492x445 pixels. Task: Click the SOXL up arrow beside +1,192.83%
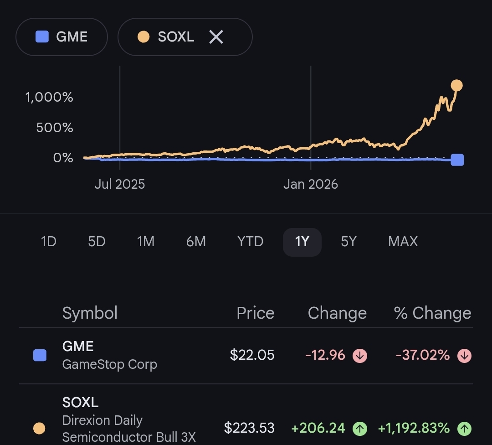(464, 428)
